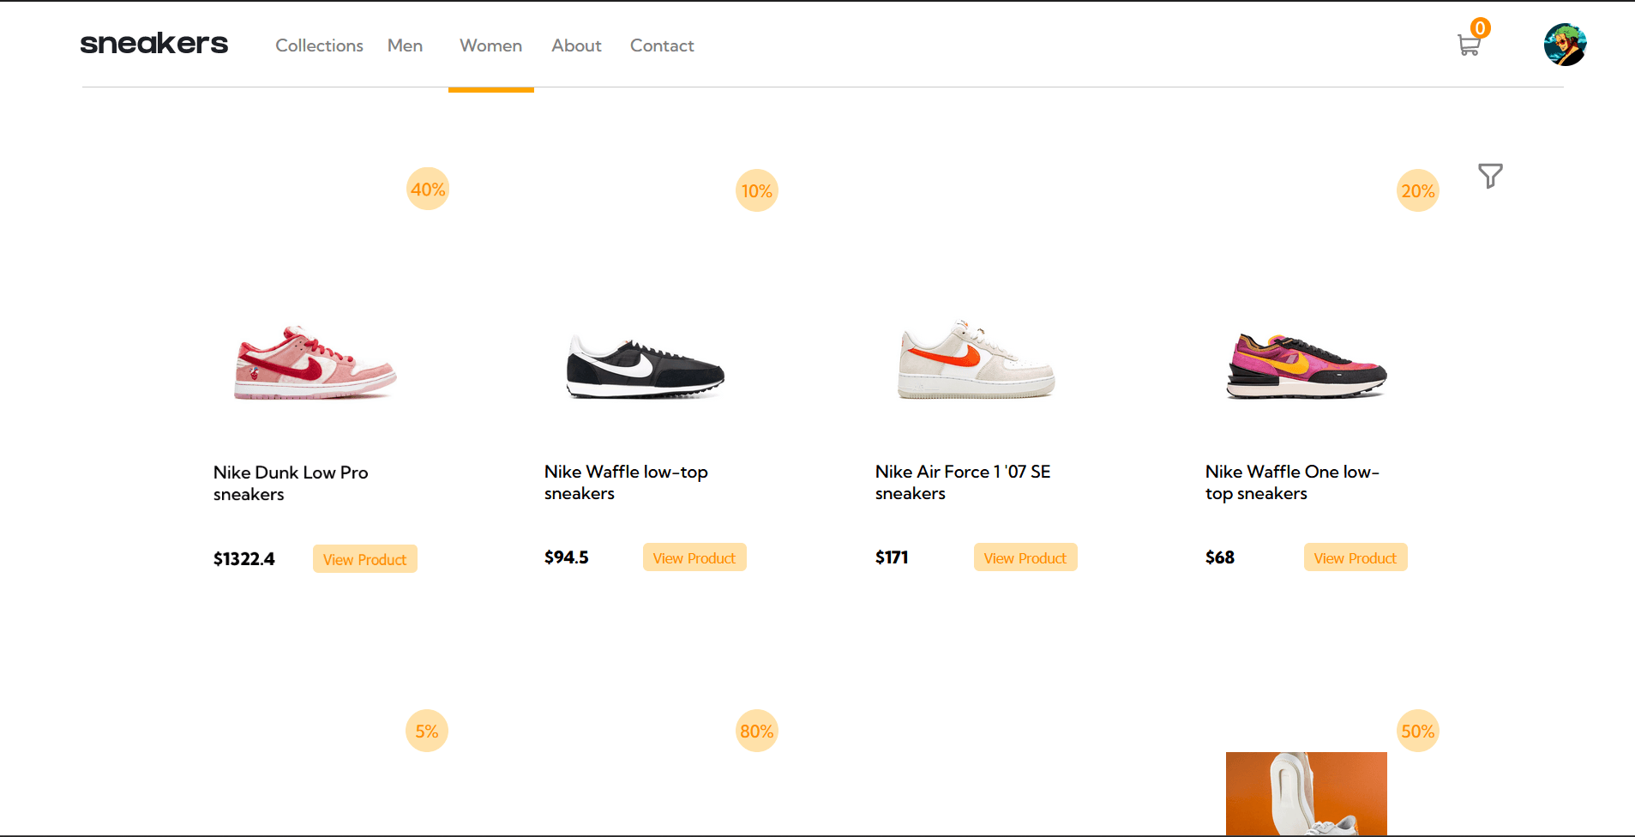The width and height of the screenshot is (1635, 837).
Task: Navigate to Contact page
Action: pos(662,45)
